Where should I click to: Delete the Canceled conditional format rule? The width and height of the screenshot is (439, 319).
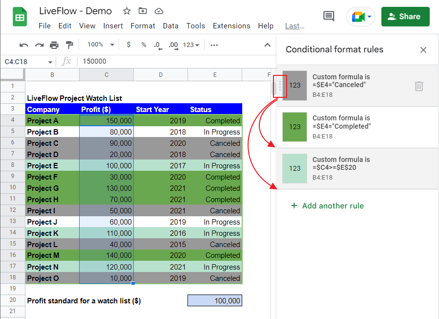tap(418, 86)
